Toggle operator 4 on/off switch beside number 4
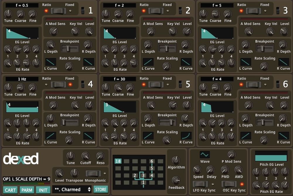 (83, 84)
